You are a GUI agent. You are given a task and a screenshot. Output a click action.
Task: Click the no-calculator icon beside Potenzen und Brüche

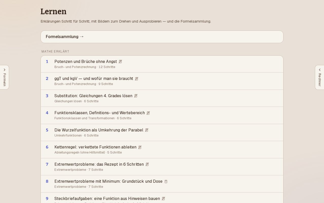(120, 62)
